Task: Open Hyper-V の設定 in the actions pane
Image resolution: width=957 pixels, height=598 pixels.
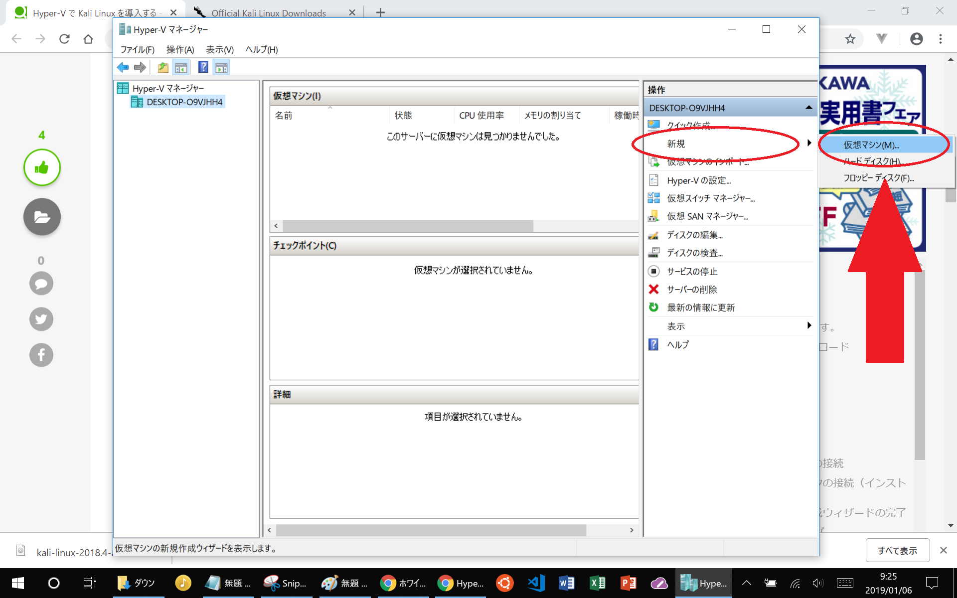Action: [698, 180]
